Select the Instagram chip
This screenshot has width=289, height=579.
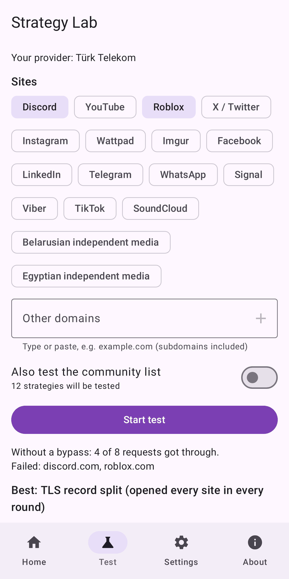(x=45, y=141)
